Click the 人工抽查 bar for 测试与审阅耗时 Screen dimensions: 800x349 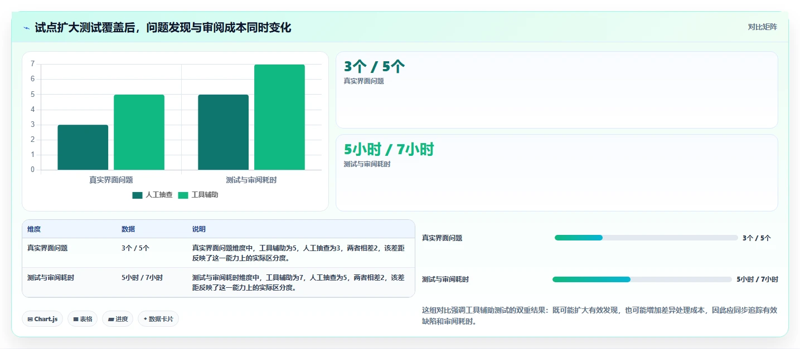coord(223,132)
